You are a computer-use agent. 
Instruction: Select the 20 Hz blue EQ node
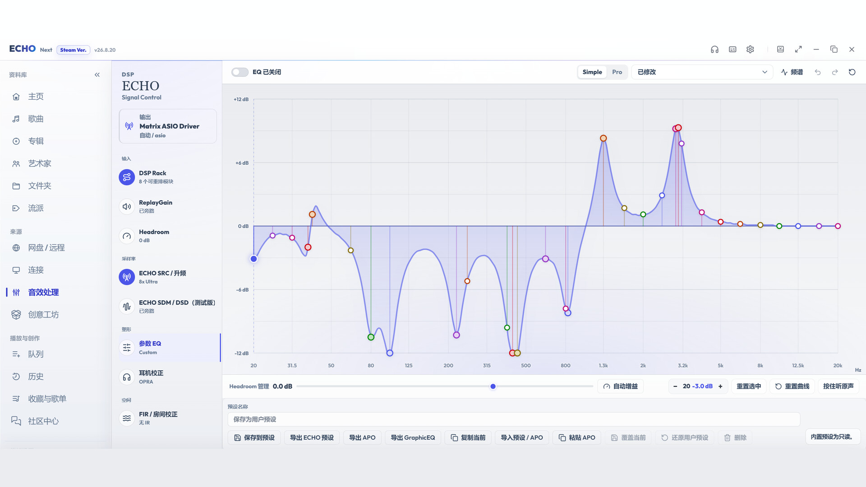(254, 259)
